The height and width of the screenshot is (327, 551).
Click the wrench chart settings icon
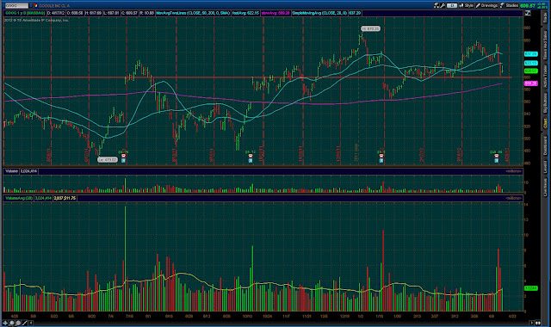coord(443,6)
